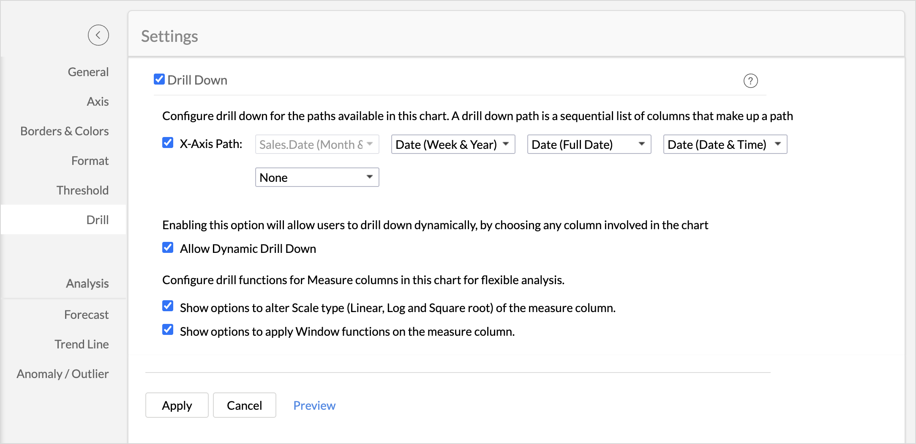Screen dimensions: 916x444
Task: Disable Allow Dynamic Drill Down
Action: coord(168,248)
